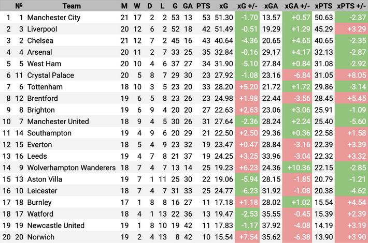Select the Chelsea team name

[x=40, y=40]
